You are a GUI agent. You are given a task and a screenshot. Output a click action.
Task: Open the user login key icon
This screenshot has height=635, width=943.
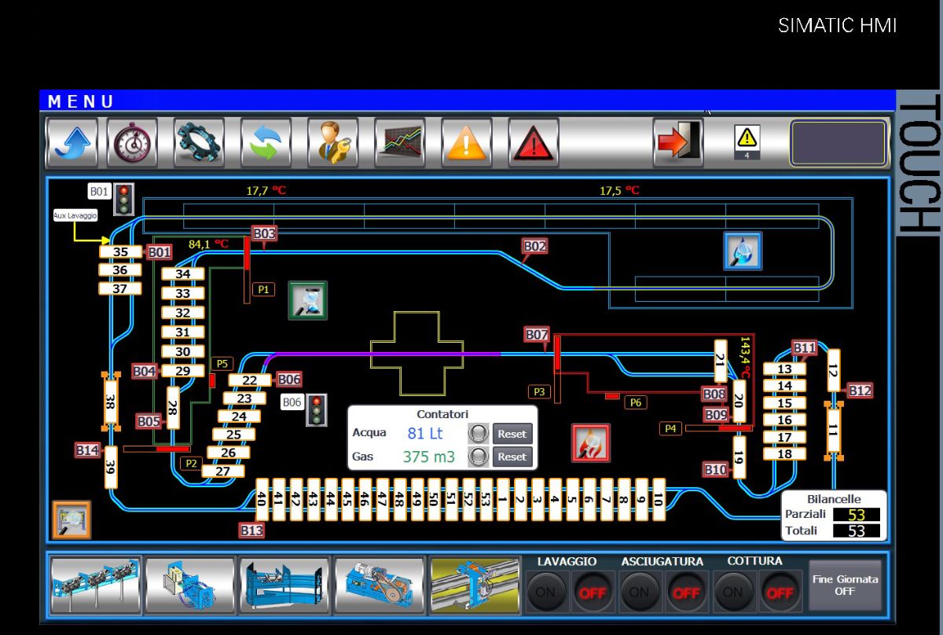(332, 142)
